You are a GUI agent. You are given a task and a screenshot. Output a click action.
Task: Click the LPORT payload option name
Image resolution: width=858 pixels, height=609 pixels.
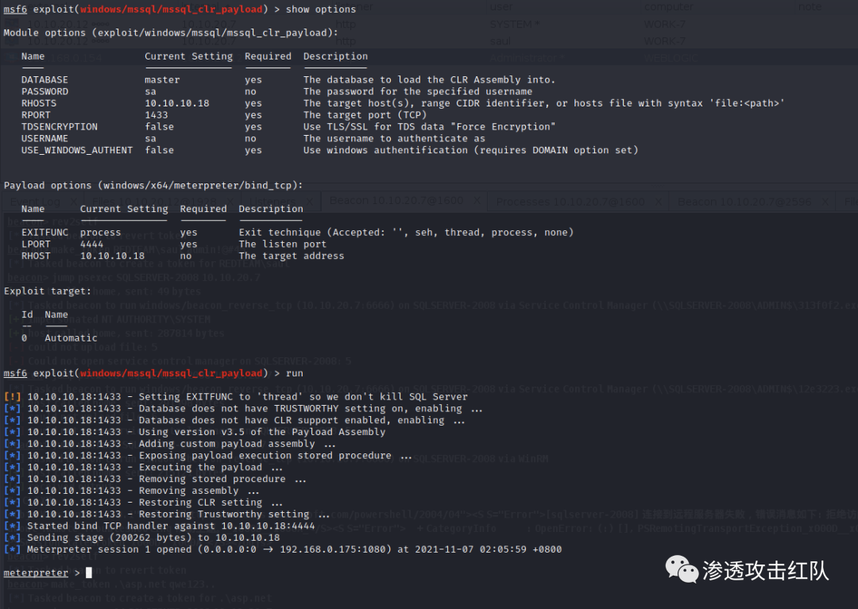(36, 245)
